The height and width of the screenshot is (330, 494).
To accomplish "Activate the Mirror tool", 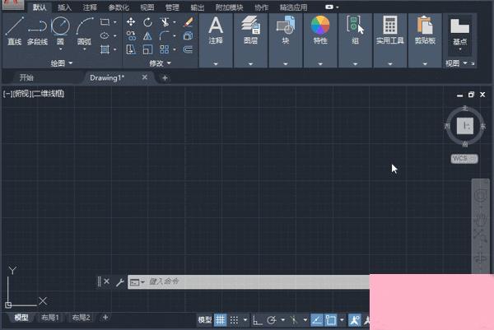I will click(147, 35).
